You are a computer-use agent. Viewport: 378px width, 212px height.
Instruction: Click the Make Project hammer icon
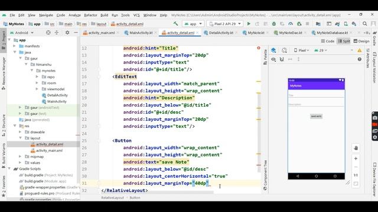[x=175, y=24]
